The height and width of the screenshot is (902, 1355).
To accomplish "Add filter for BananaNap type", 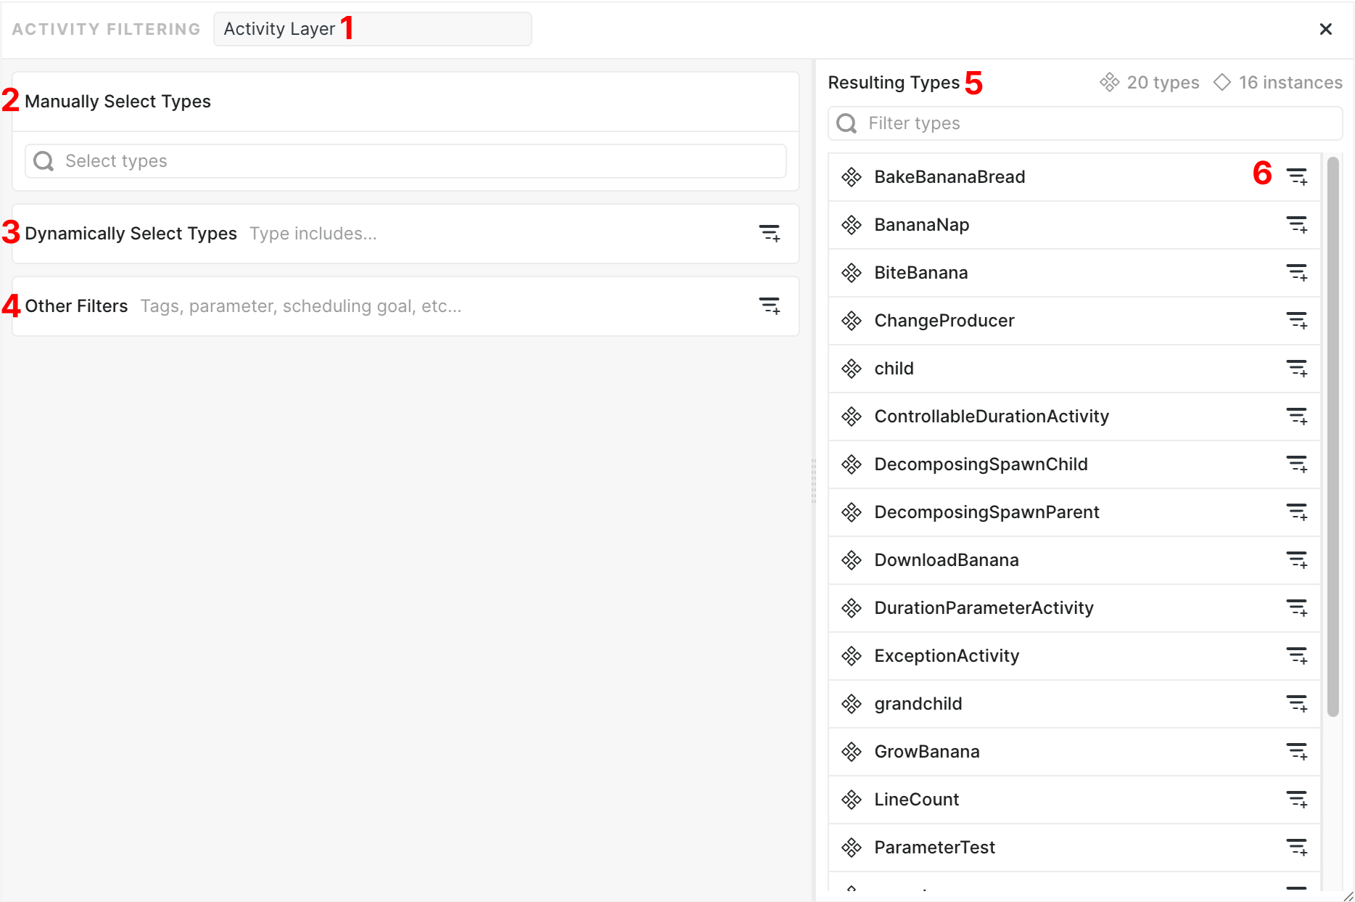I will [1298, 225].
